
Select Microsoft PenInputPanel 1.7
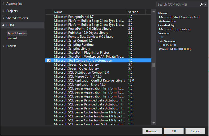pos(98,17)
